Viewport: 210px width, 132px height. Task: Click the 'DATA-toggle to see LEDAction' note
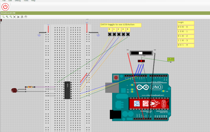click(121, 25)
